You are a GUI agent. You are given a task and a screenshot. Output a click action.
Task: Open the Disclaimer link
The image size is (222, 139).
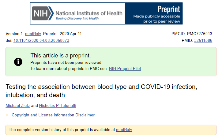[85, 115]
